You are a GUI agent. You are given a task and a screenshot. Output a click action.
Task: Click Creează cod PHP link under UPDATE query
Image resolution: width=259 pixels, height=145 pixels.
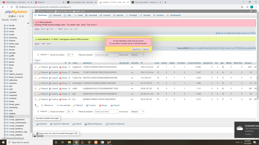pyautogui.click(x=247, y=33)
